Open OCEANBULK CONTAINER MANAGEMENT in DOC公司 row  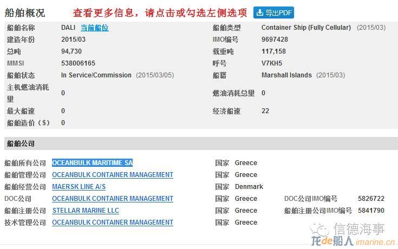113,199
